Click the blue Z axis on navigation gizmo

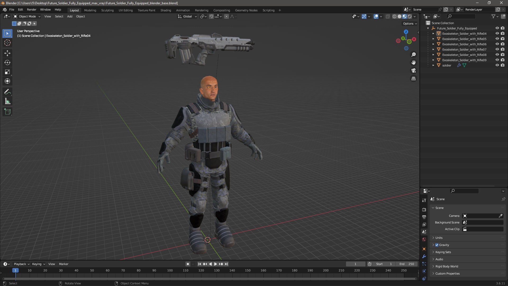(x=406, y=32)
